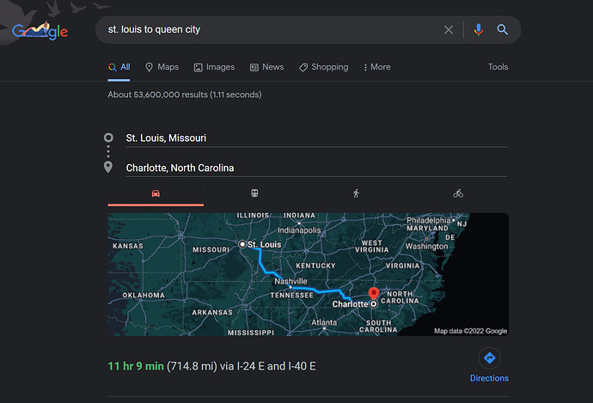Click the route map near Nashville
Viewport: 593px width, 403px height.
(x=290, y=283)
